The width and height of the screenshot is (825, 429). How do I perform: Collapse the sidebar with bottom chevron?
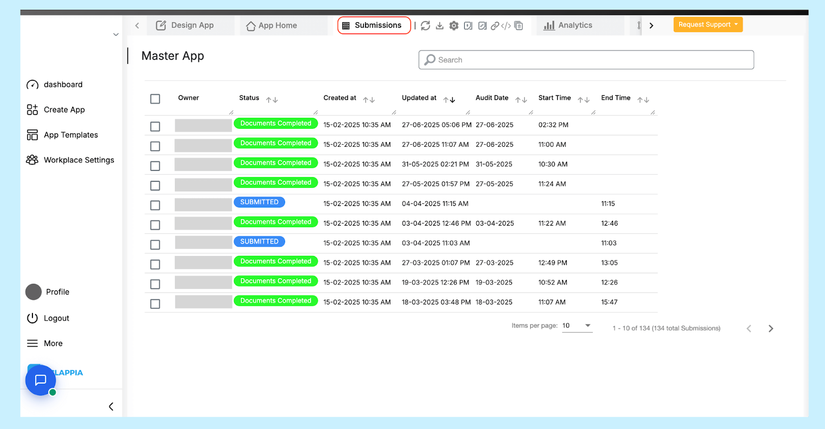tap(111, 407)
